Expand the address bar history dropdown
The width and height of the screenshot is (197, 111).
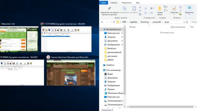point(184,22)
